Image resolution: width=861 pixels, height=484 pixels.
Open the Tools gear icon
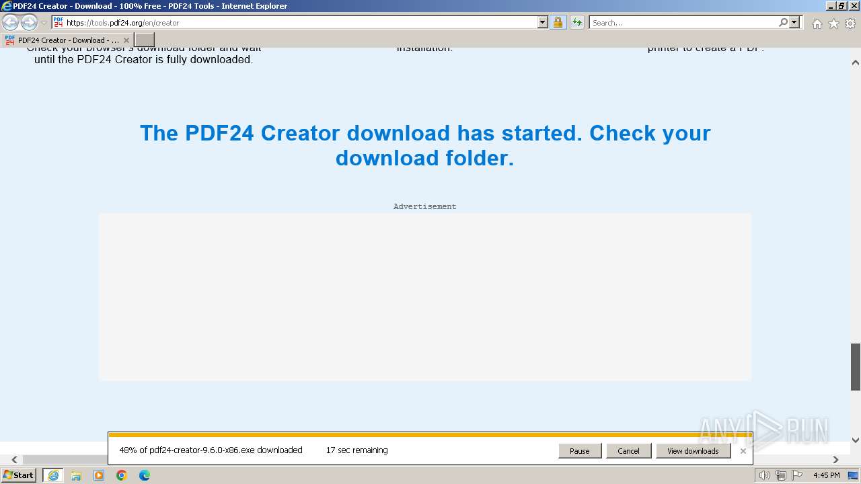pos(850,24)
